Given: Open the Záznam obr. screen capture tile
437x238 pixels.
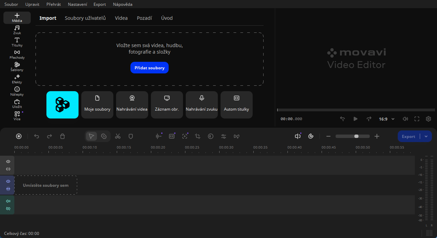Looking at the screenshot, I should (x=167, y=105).
